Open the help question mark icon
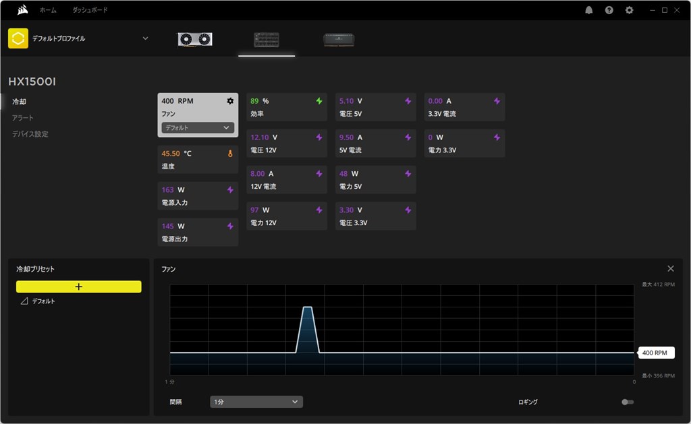Screen dimensions: 691x424 (x=609, y=10)
